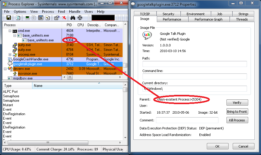Click the Bring to Front button

pos(237,112)
